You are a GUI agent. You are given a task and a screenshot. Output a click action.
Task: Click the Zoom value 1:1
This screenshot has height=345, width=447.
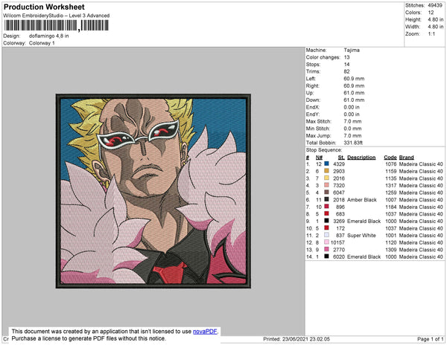pyautogui.click(x=431, y=34)
